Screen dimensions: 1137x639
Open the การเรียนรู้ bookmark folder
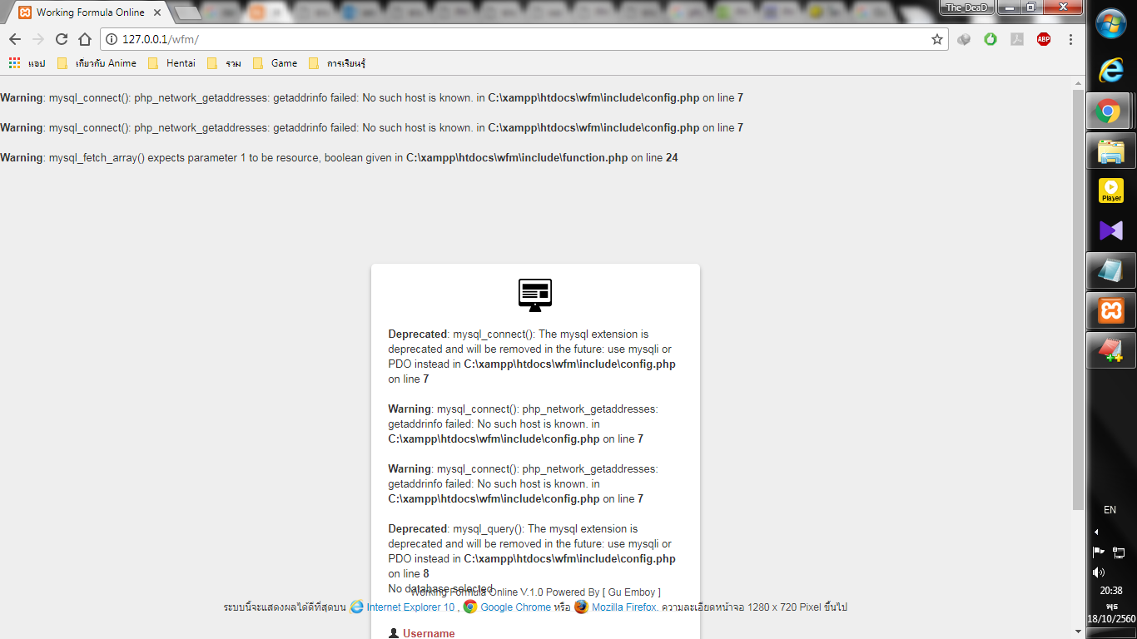click(337, 63)
